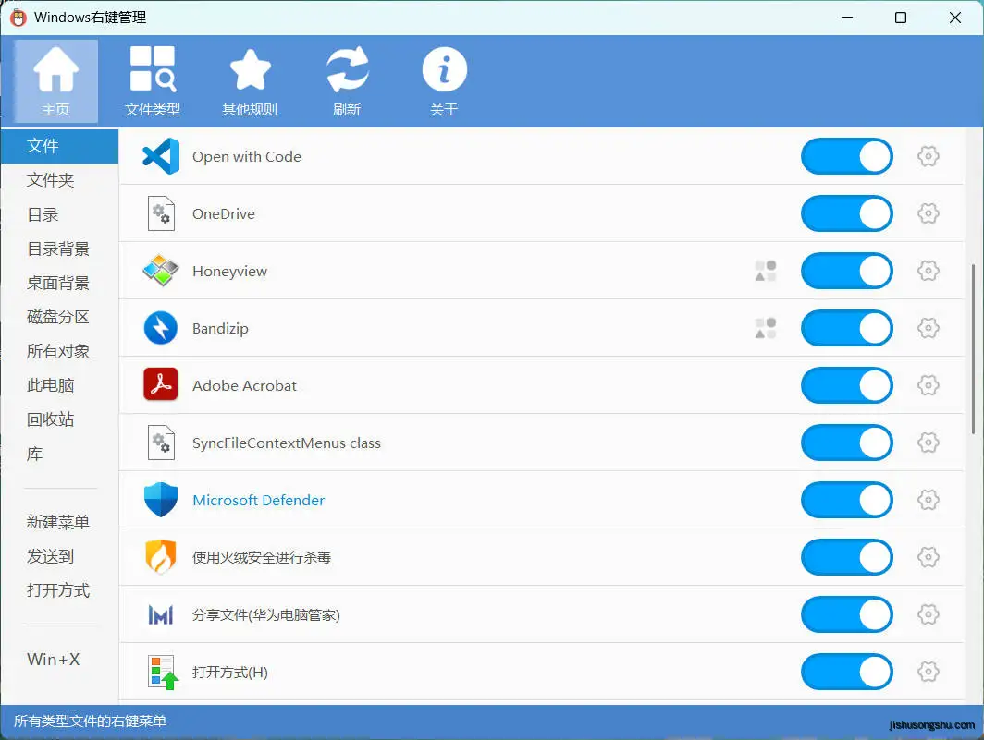Click the settings gear for Bandizip
This screenshot has height=740, width=984.
pos(929,328)
